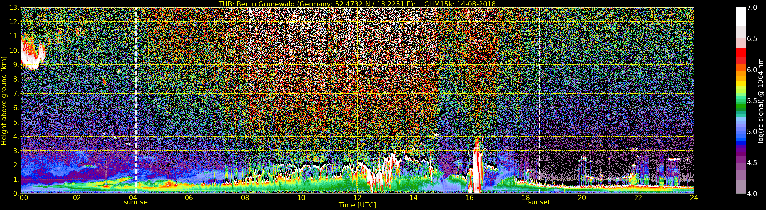The image size is (766, 210).
Task: Click the y-axis tick label '4.'
Action: 16,136
